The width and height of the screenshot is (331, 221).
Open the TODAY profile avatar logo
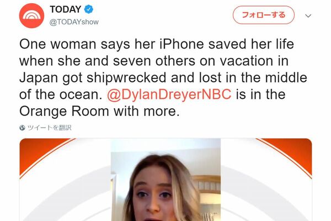pyautogui.click(x=31, y=15)
